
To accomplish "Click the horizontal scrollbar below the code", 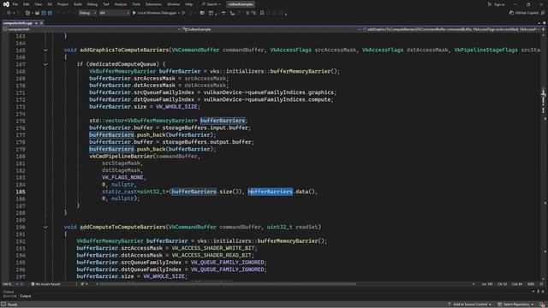I will (x=227, y=284).
